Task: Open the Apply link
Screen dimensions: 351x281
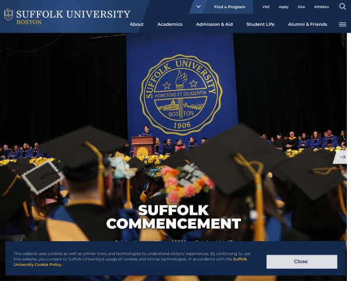Action: point(283,7)
